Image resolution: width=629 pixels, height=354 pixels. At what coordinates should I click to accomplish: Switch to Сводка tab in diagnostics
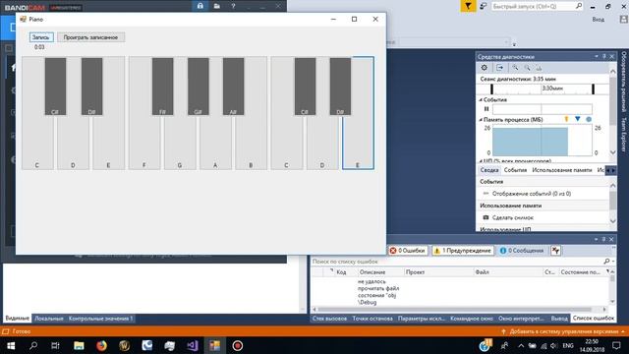489,170
